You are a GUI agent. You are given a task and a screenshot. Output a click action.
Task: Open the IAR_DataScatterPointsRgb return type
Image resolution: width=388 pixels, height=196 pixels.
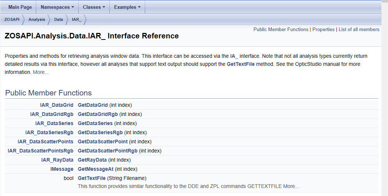pos(41,151)
